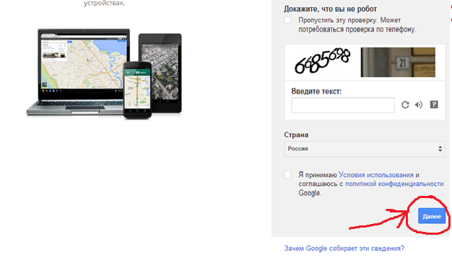Follow the Зачем Google собирает эти сведения link

tap(344, 248)
